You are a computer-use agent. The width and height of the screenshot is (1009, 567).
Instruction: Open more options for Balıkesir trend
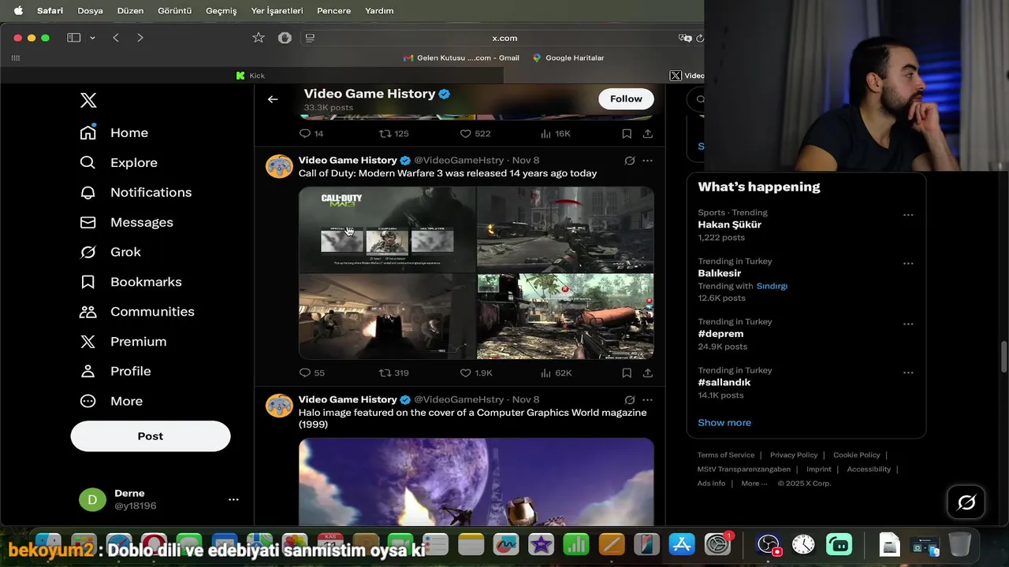(x=908, y=264)
